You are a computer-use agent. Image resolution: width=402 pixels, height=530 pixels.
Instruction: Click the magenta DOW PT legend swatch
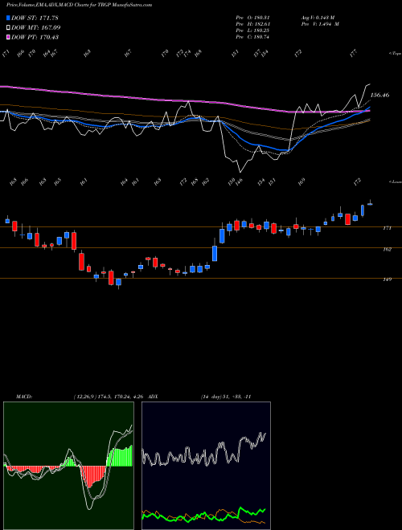pos(8,37)
